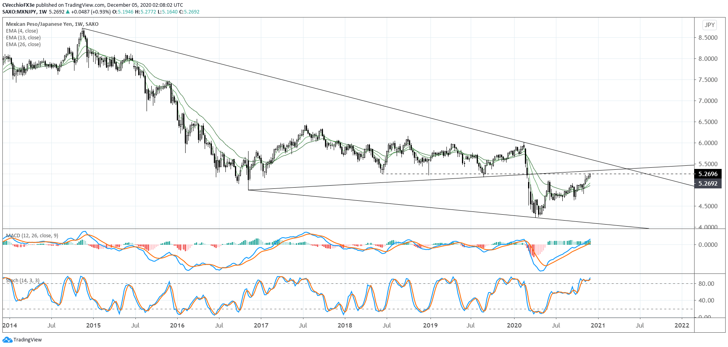Screen dimensions: 728x347
Task: Click the 2014 label on time axis
Action: (x=10, y=326)
